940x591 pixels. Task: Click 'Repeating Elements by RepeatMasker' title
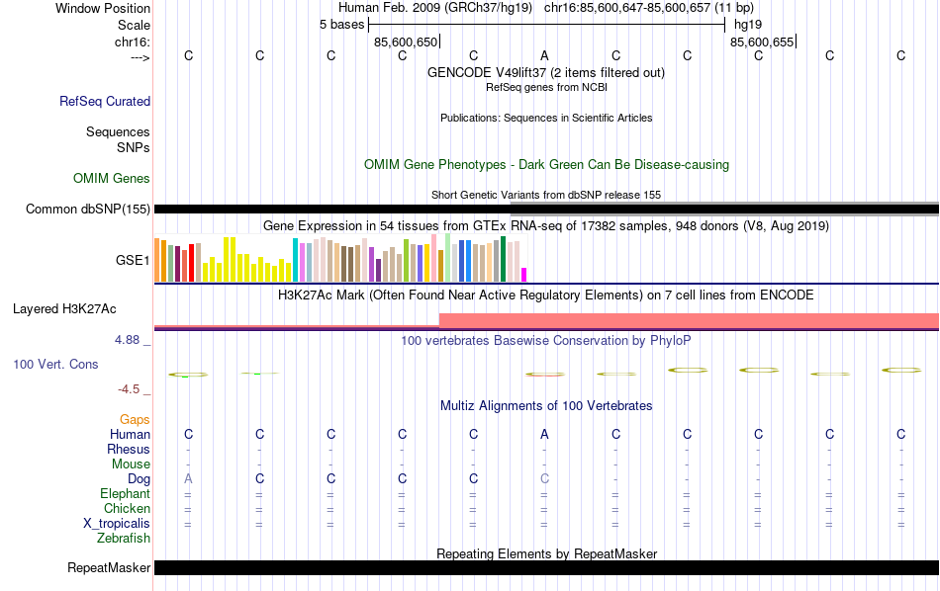tap(546, 553)
